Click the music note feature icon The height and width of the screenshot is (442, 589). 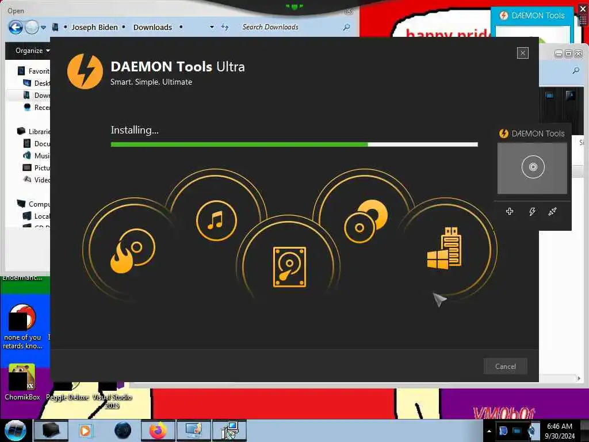pos(216,220)
